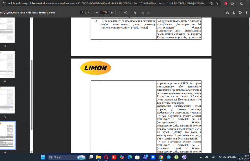
Task: Open the ABP adblock extension
Action: (226, 3)
